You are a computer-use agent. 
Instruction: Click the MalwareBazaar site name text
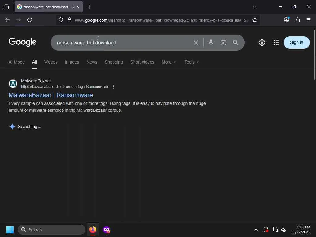click(x=36, y=81)
